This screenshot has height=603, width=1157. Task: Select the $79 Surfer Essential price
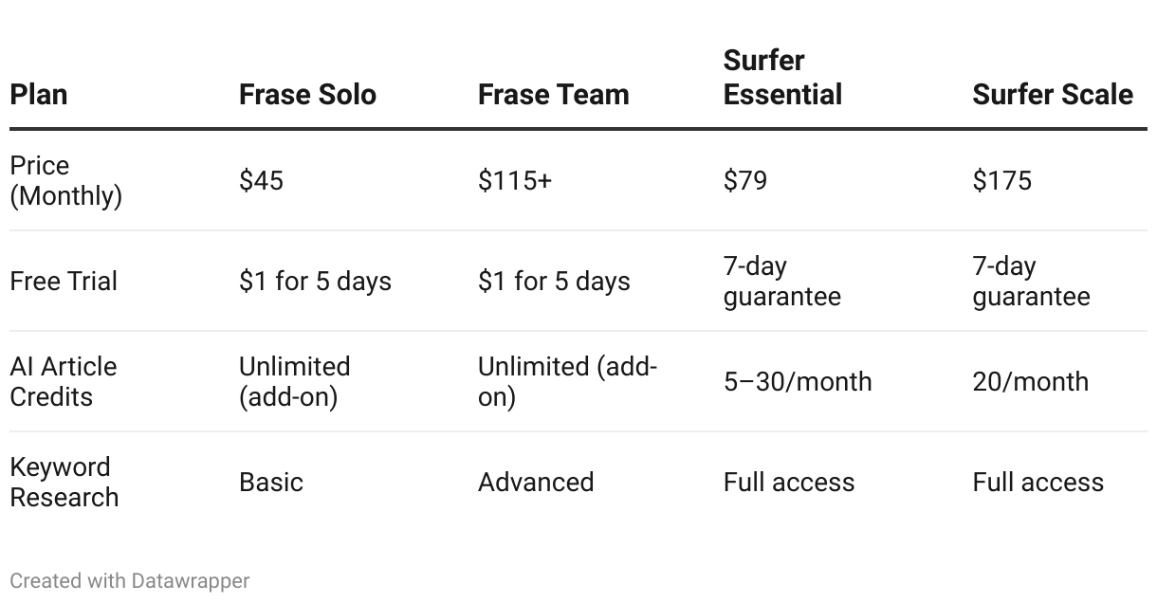[x=745, y=180]
